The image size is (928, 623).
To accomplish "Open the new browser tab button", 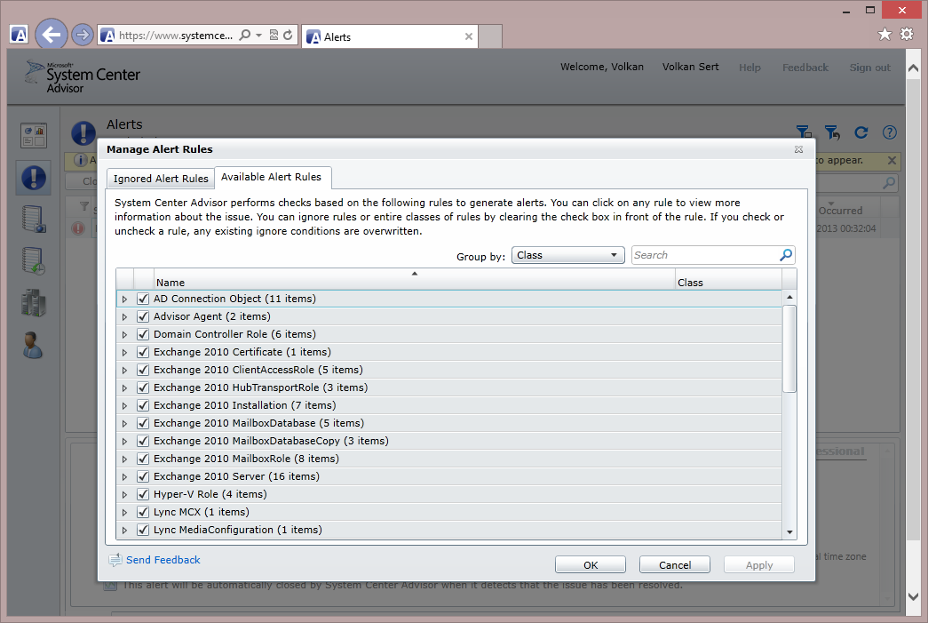I will [490, 36].
